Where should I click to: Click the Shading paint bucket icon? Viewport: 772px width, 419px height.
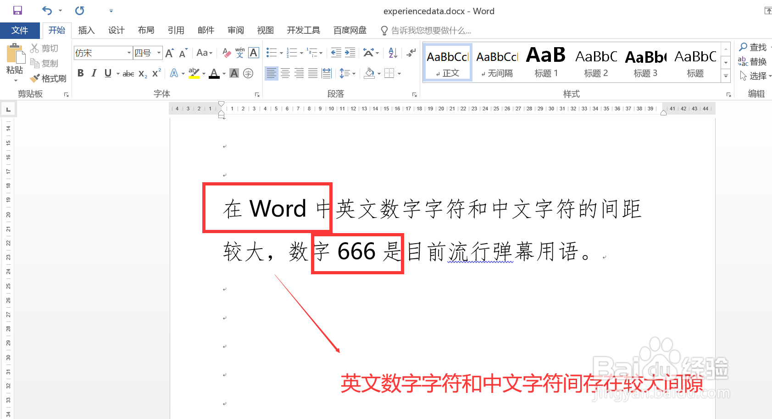[x=369, y=73]
